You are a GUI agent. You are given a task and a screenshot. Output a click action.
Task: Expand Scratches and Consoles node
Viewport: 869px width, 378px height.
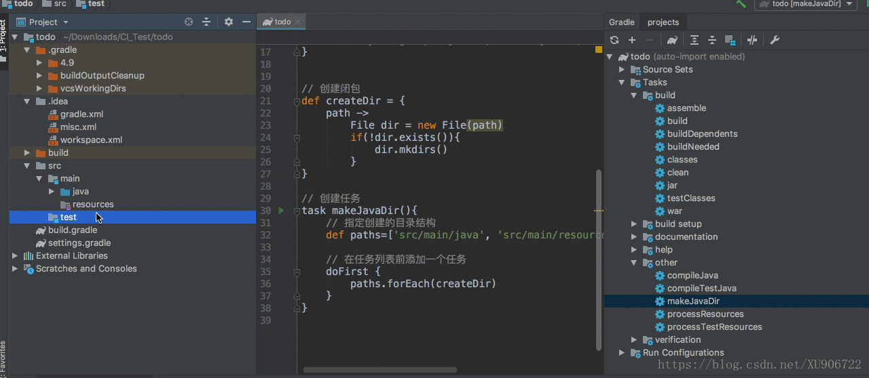coord(15,269)
